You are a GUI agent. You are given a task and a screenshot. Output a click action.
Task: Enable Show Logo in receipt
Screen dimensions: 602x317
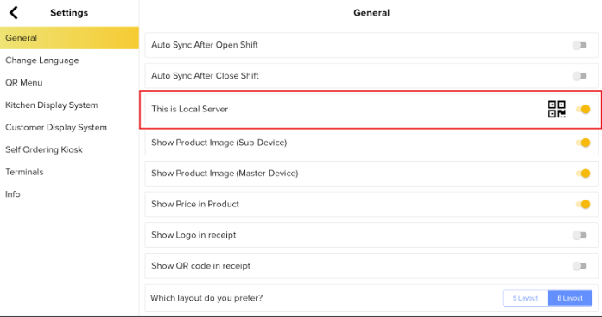(580, 235)
